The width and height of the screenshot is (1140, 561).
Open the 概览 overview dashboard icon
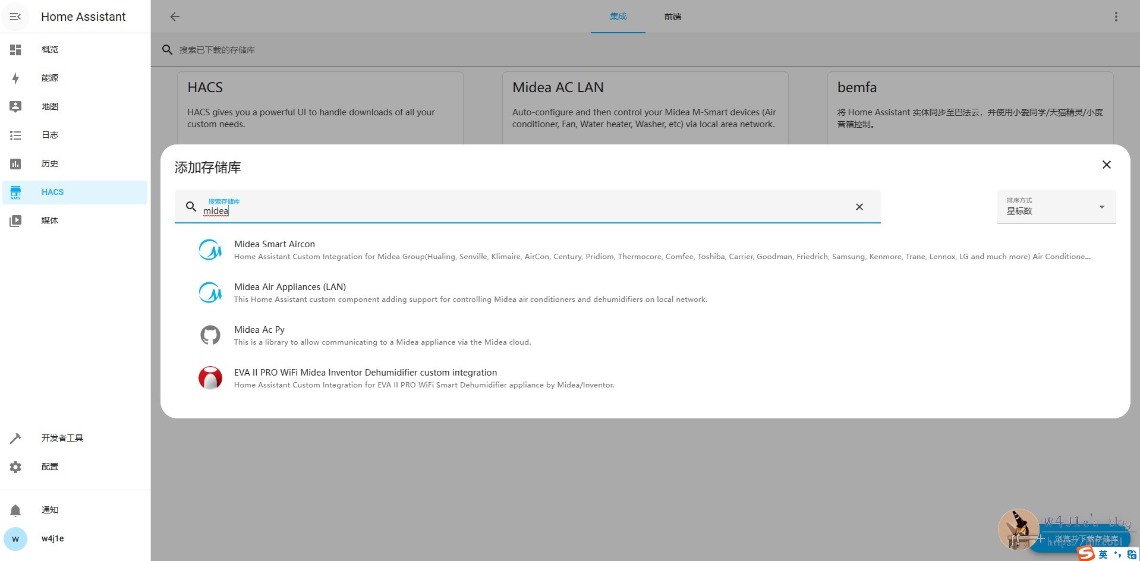click(15, 50)
